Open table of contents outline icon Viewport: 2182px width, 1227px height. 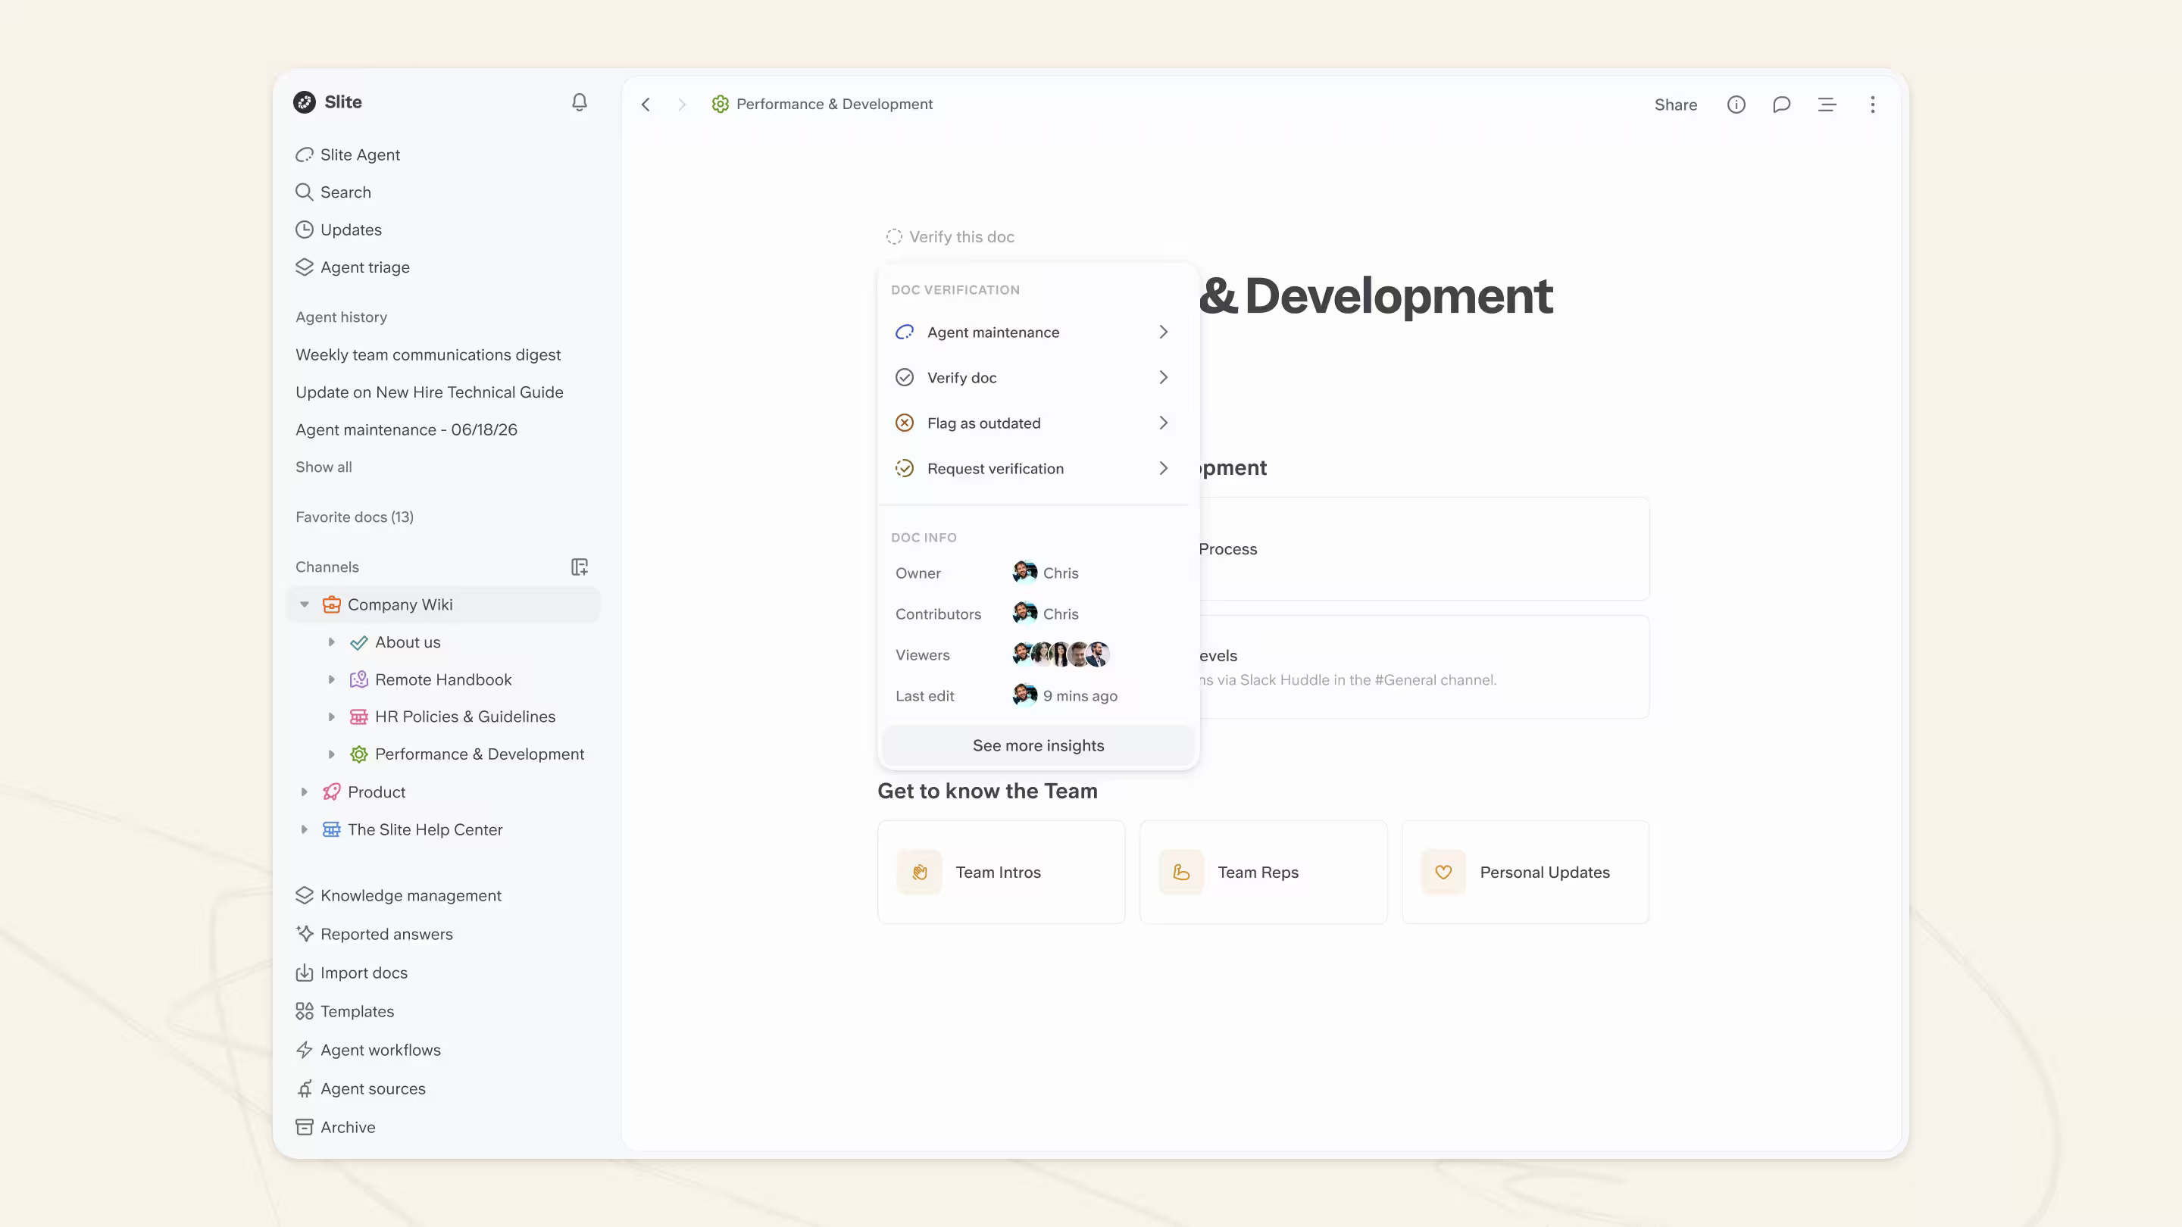[1827, 105]
